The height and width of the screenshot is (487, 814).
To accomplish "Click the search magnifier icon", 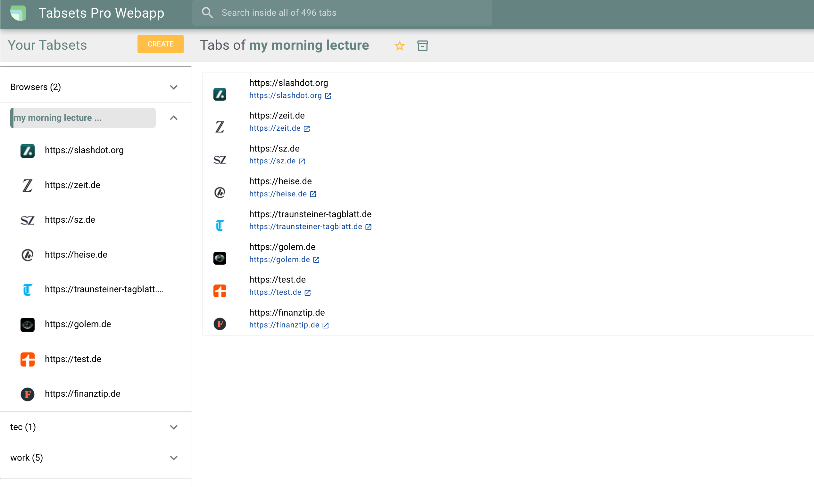I will (207, 13).
